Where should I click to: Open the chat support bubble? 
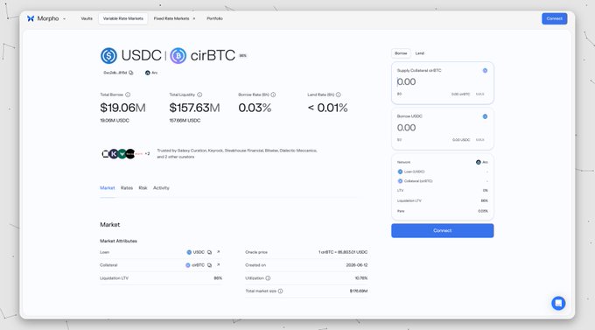tap(558, 303)
